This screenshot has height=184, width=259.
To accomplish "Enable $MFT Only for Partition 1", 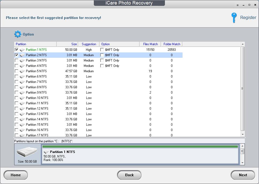I will 102,49.
